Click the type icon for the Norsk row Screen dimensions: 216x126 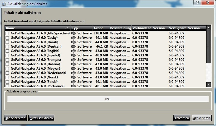(74, 77)
